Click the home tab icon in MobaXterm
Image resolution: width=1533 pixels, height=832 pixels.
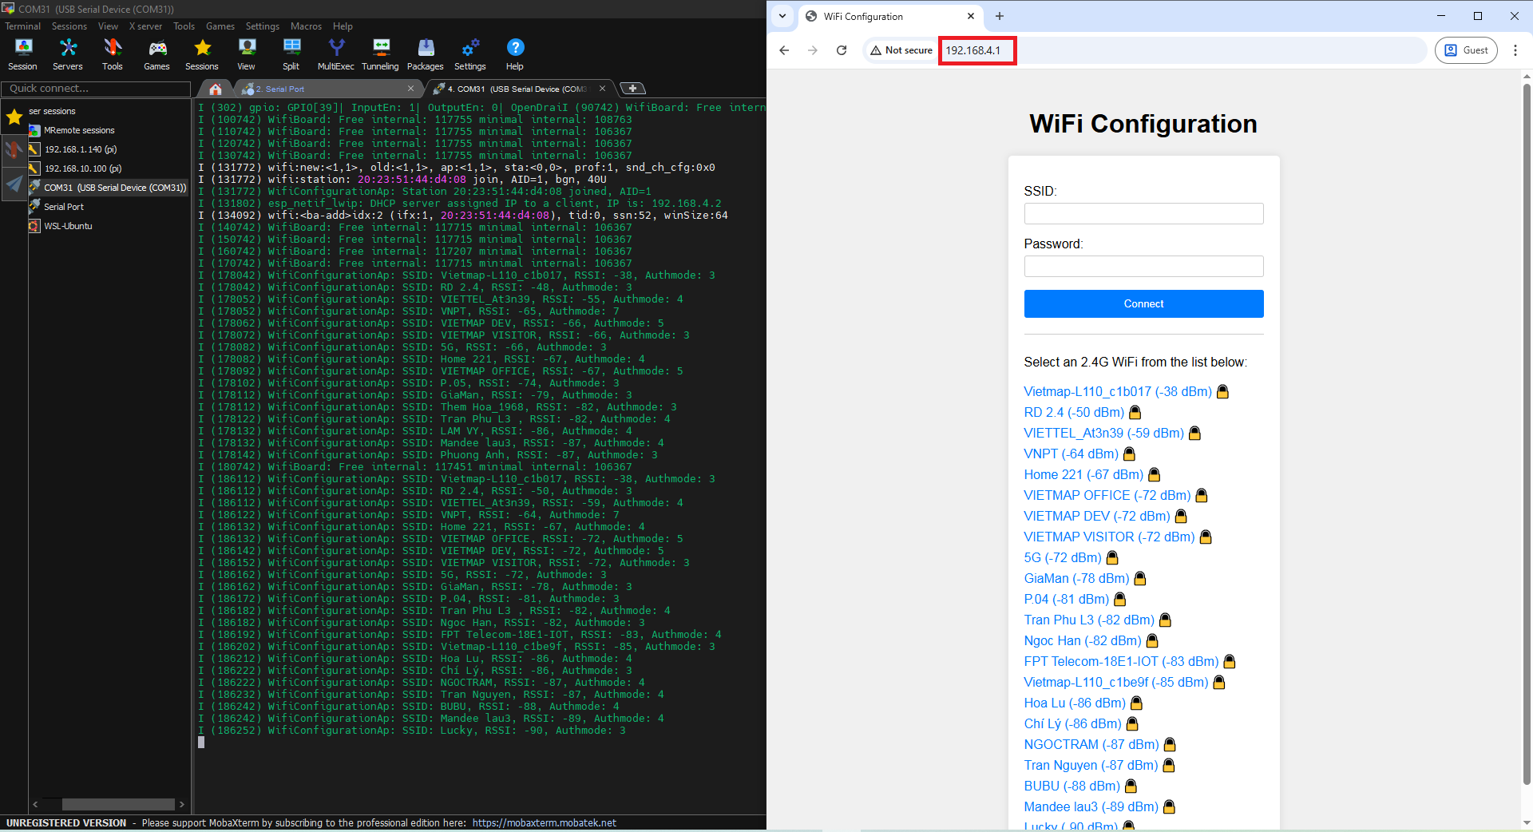pyautogui.click(x=215, y=89)
